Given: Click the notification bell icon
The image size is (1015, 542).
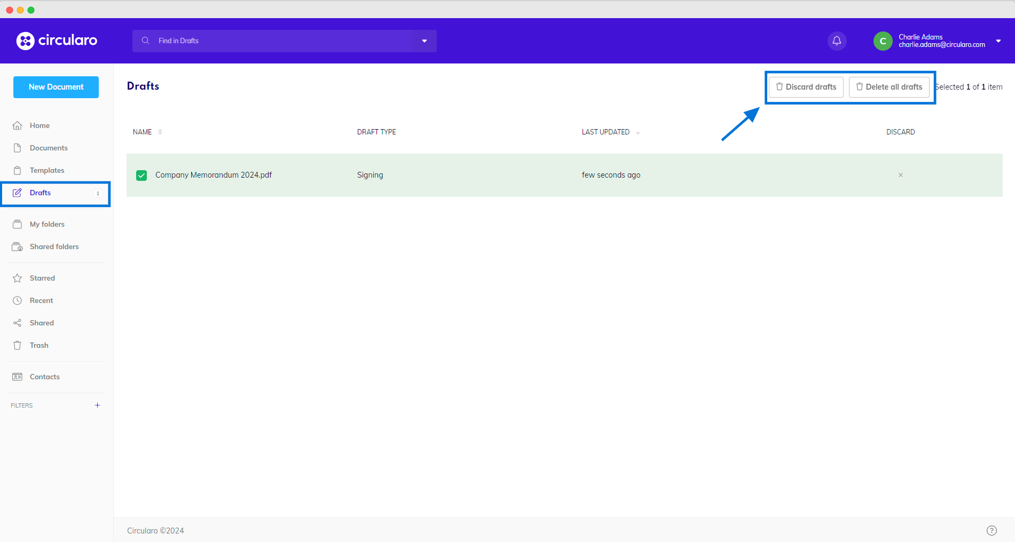Looking at the screenshot, I should click(x=837, y=41).
